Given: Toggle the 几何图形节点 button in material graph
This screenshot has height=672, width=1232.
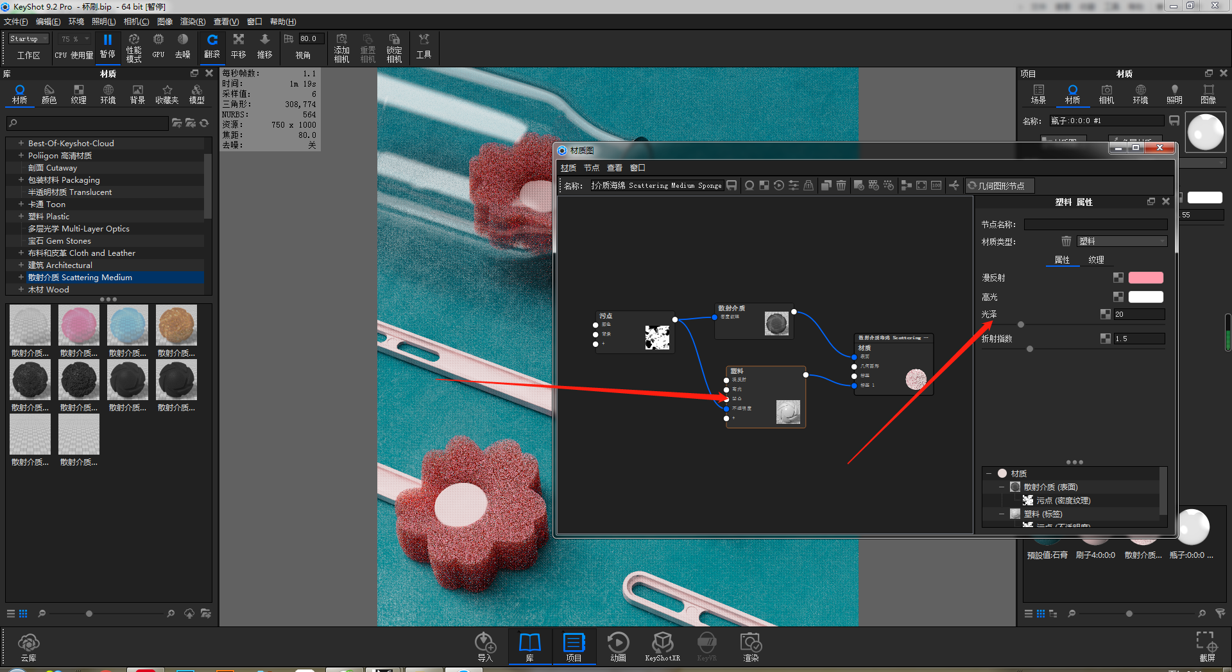Looking at the screenshot, I should [999, 185].
